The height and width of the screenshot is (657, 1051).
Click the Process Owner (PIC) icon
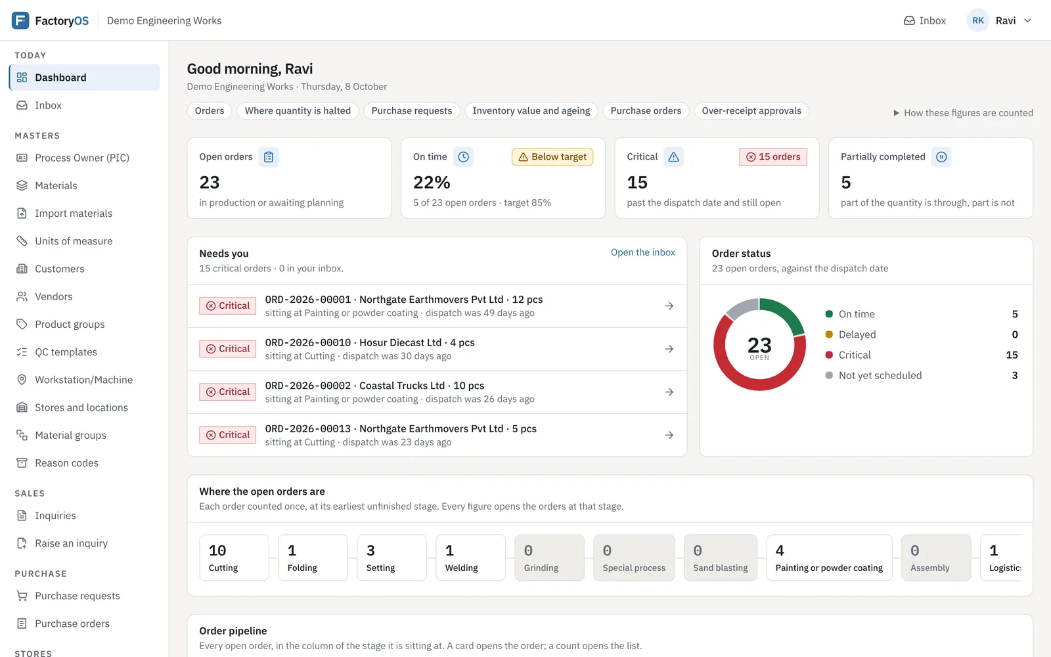[22, 158]
